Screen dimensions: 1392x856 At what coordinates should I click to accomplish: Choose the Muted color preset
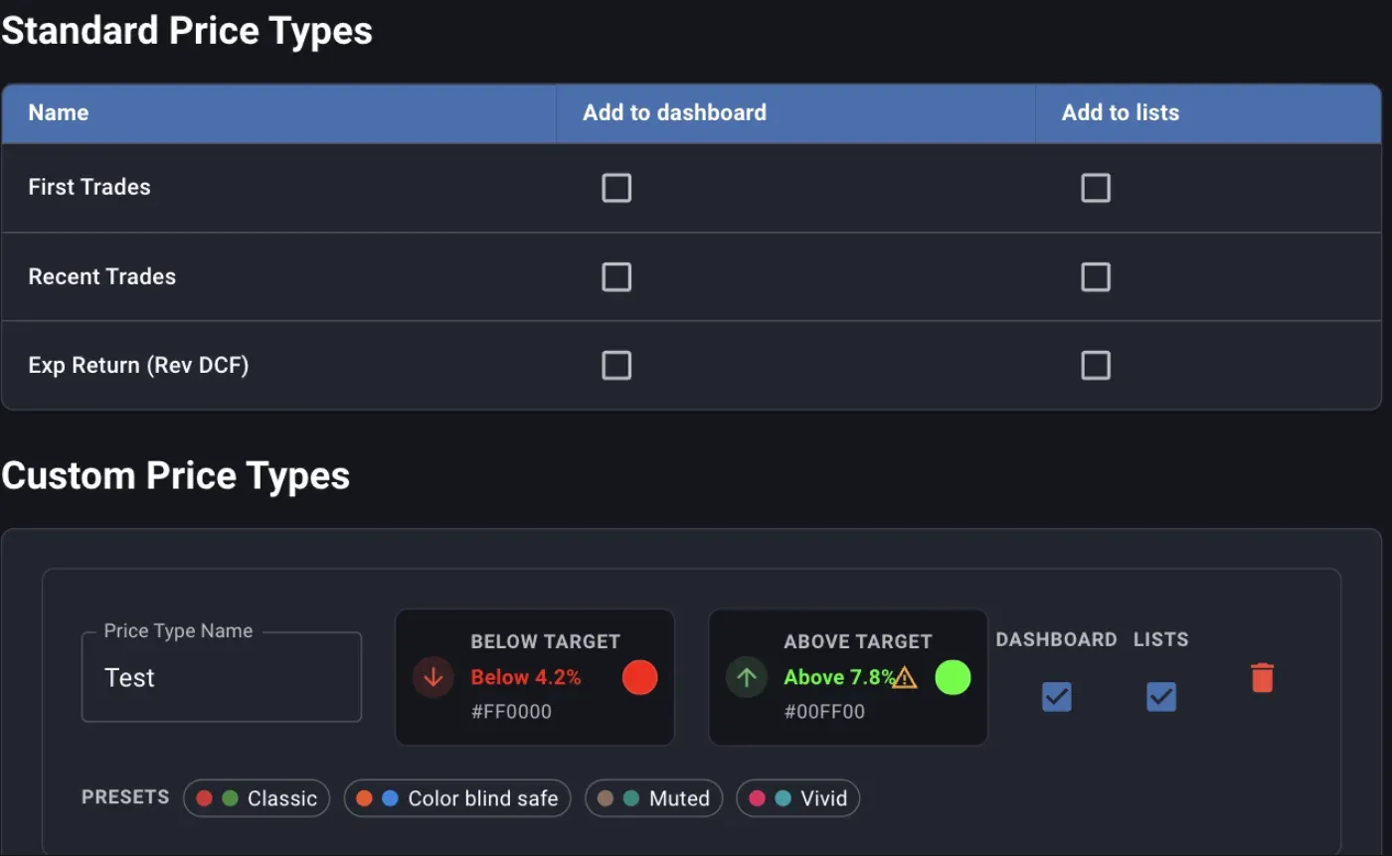pos(653,798)
